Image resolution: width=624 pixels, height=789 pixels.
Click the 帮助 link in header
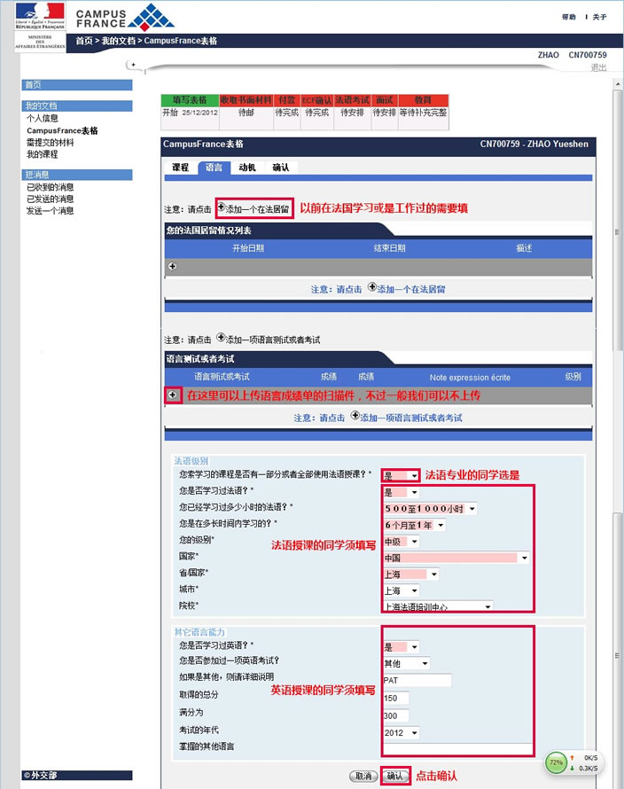tap(569, 17)
